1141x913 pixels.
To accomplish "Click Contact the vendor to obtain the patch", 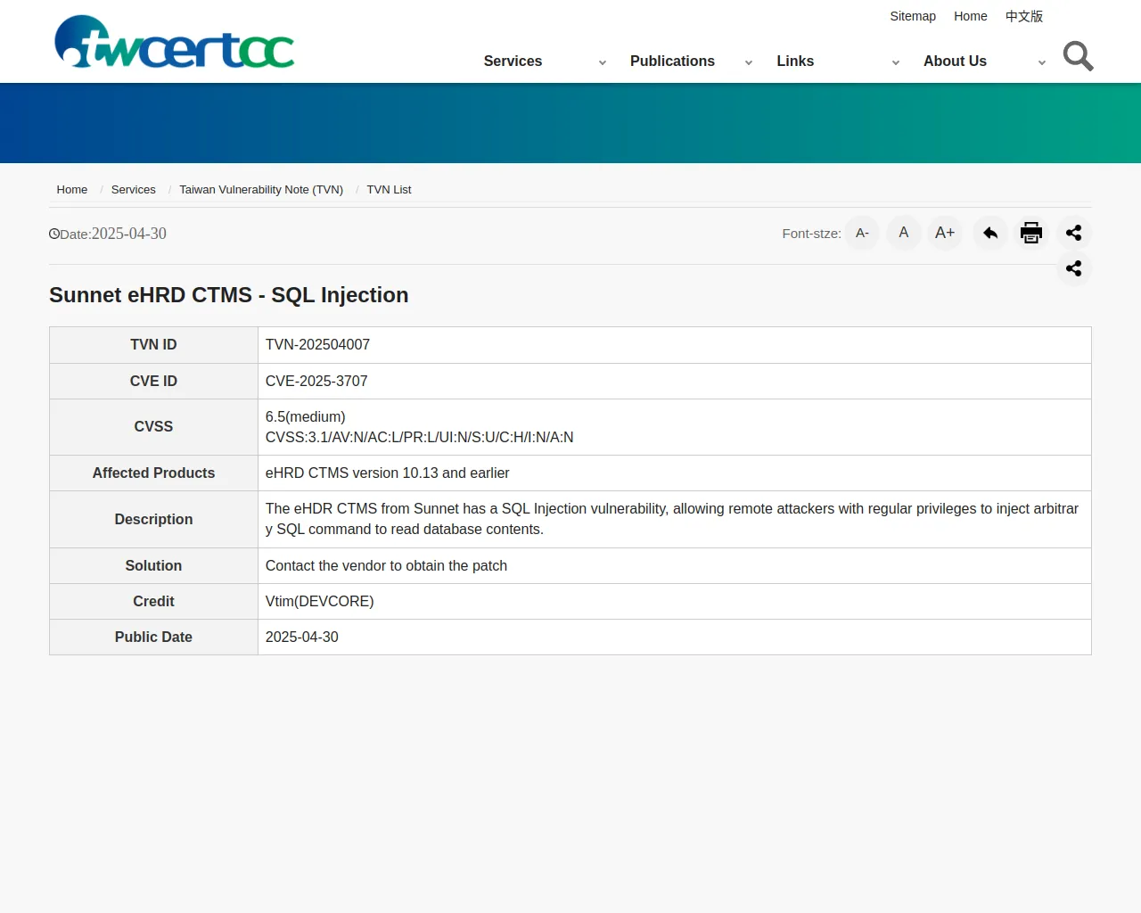I will coord(386,565).
